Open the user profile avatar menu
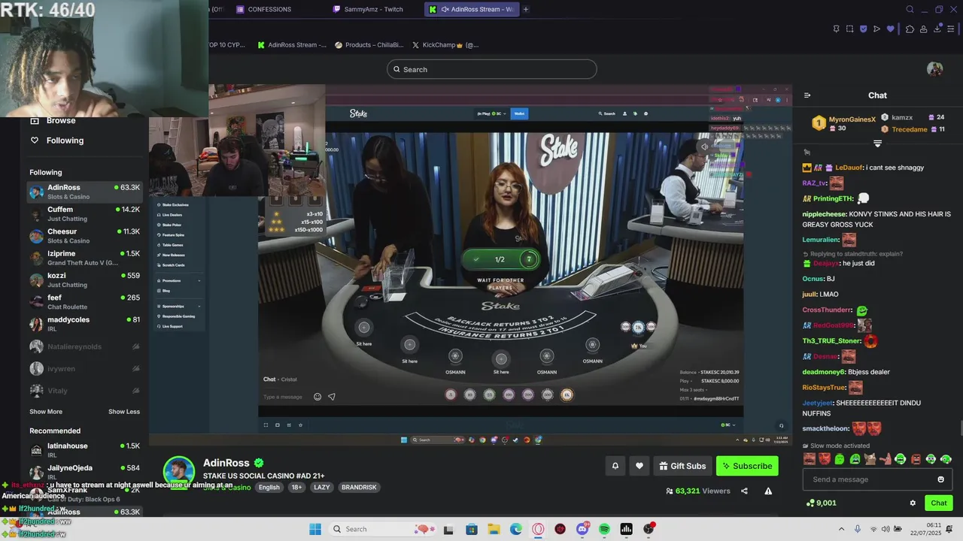963x541 pixels. click(935, 69)
